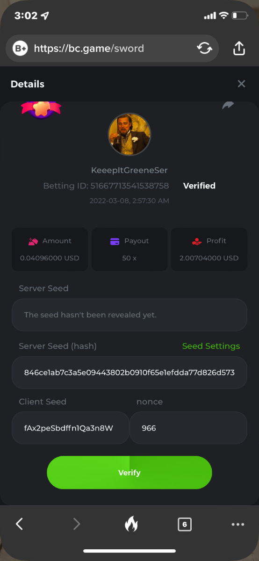Image resolution: width=259 pixels, height=561 pixels.
Task: Go back with the browser back arrow
Action: point(19,524)
